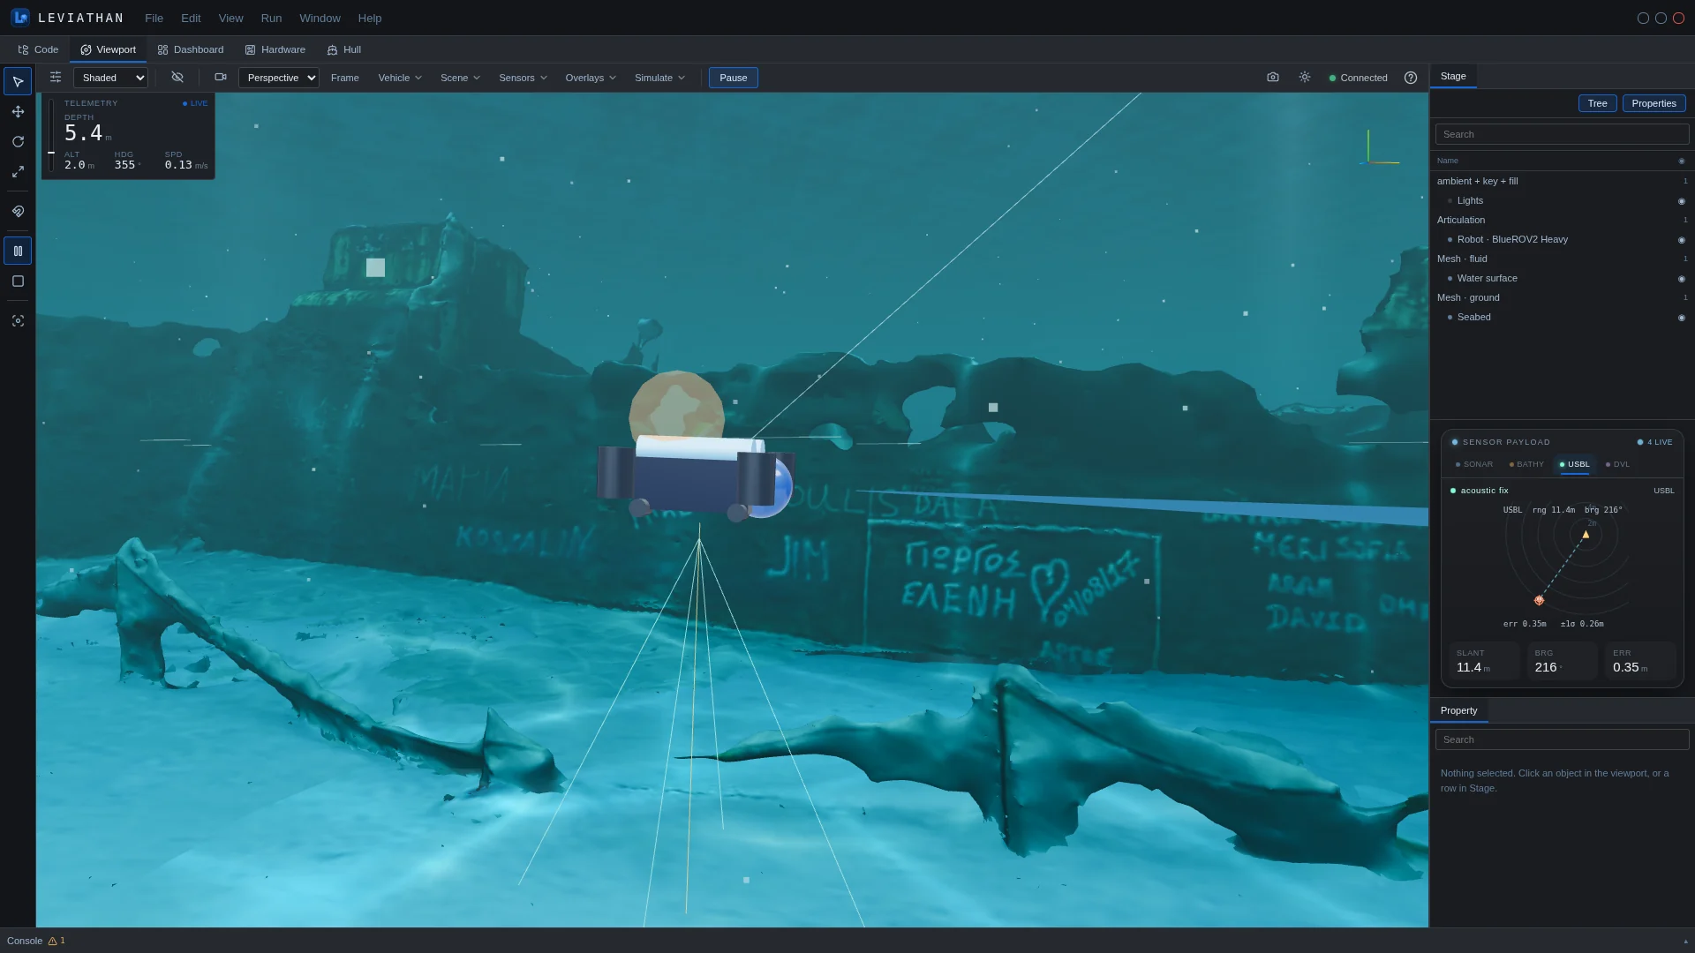The width and height of the screenshot is (1695, 953).
Task: Click the console warning triangle icon
Action: [x=53, y=942]
